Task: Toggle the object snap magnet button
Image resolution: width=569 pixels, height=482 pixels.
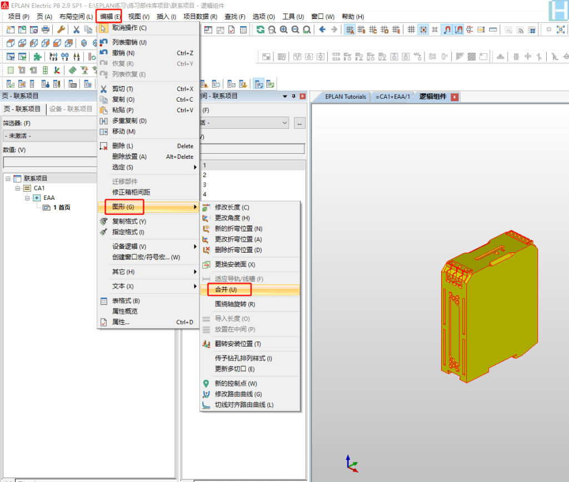Action: tap(447, 29)
